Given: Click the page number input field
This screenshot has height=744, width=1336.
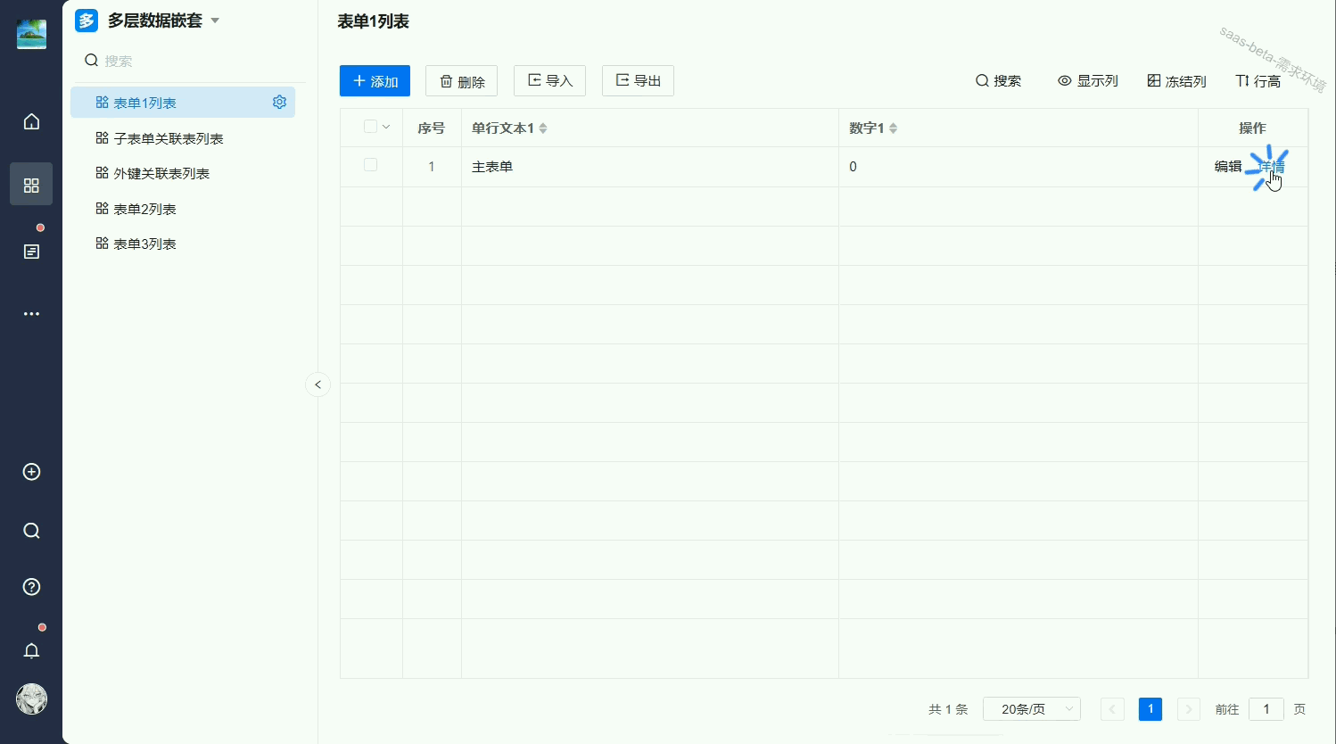Looking at the screenshot, I should tap(1266, 708).
